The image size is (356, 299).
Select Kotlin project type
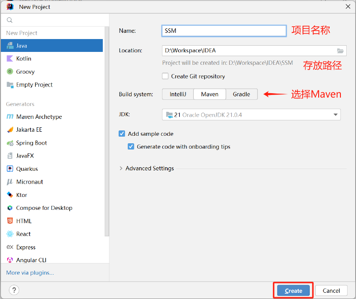(x=52, y=59)
